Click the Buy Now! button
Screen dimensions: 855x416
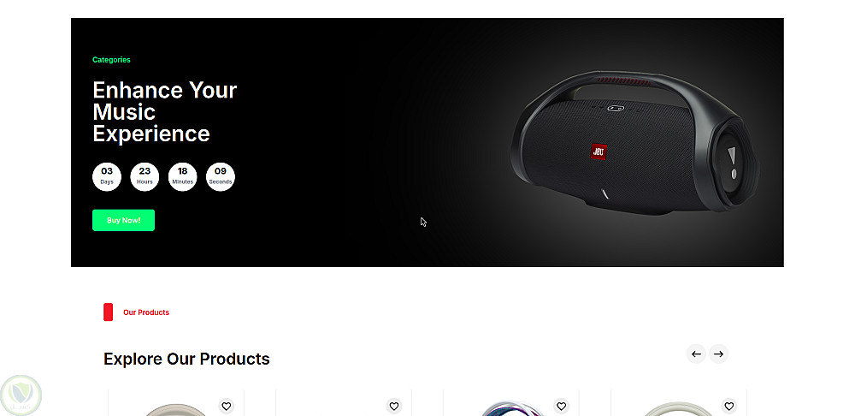pyautogui.click(x=123, y=220)
